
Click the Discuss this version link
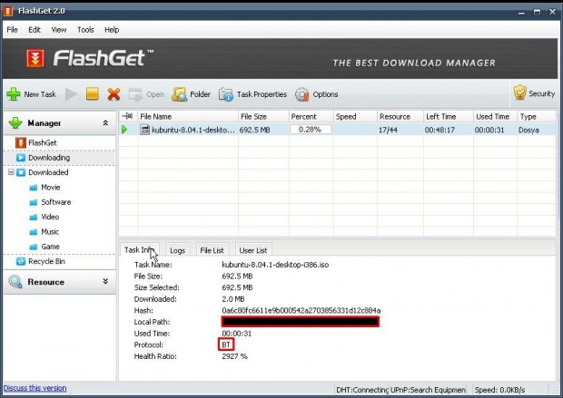[x=35, y=388]
